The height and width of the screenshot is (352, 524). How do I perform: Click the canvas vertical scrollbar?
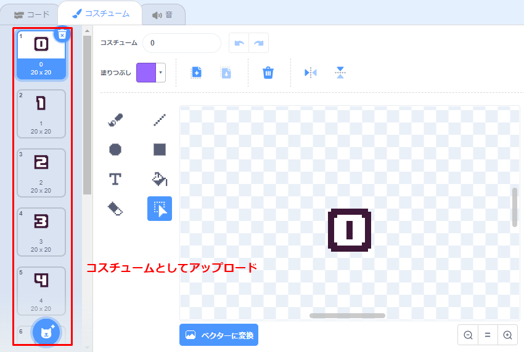point(515,207)
